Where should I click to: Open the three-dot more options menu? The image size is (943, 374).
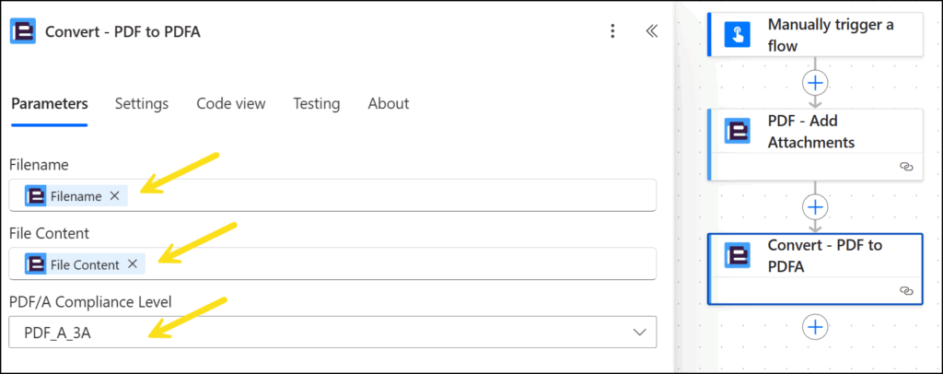613,31
